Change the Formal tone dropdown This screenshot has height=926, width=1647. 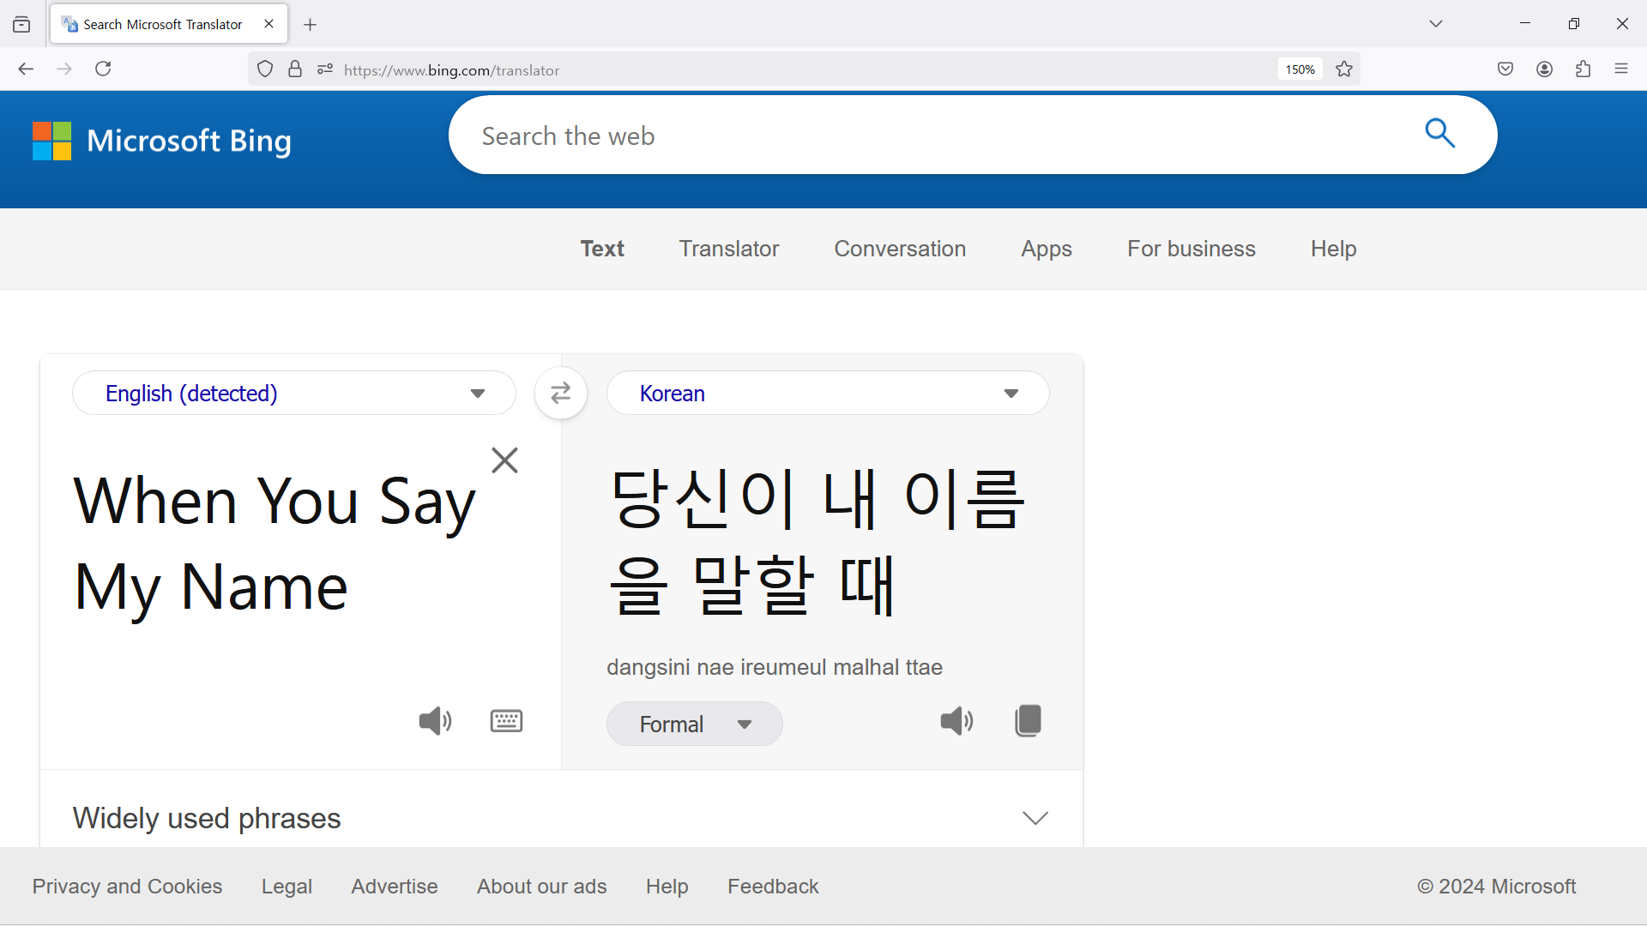point(694,725)
